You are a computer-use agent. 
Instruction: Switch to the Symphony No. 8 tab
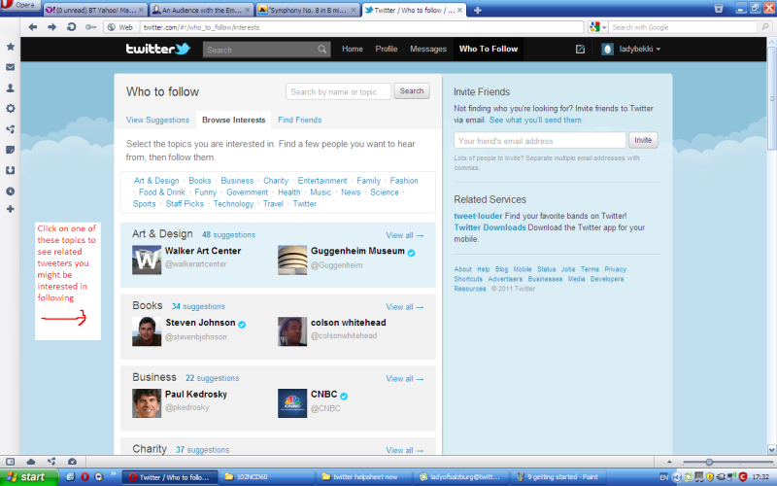click(307, 10)
